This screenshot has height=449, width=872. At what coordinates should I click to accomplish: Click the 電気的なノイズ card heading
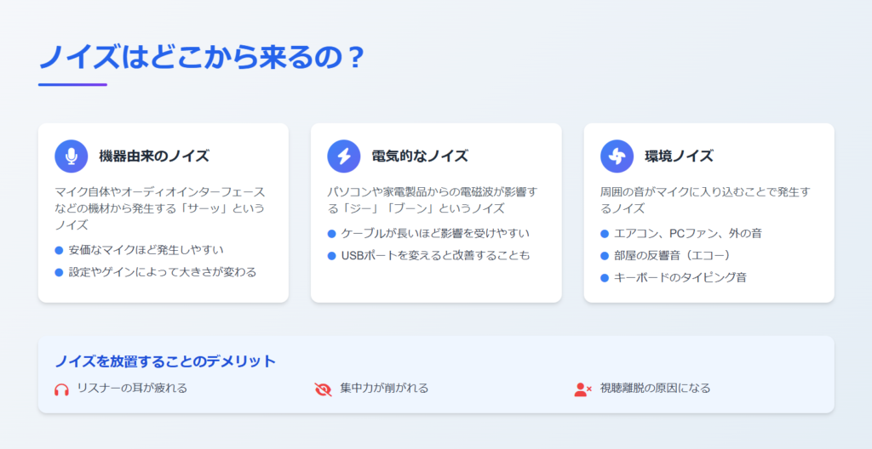coord(420,156)
